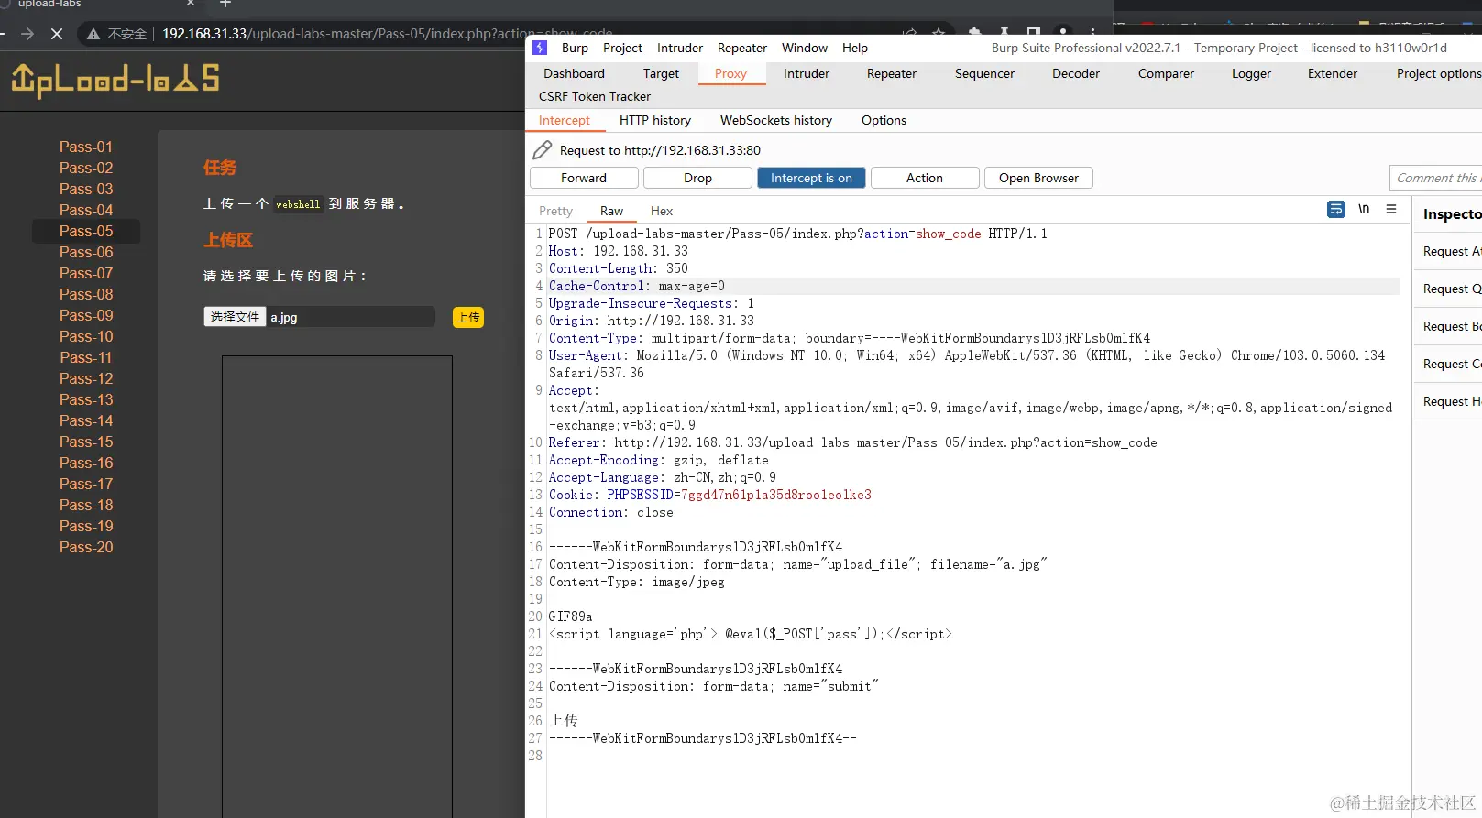This screenshot has width=1482, height=818.
Task: Click the 'Content-Length: 350' header line
Action: 619,268
